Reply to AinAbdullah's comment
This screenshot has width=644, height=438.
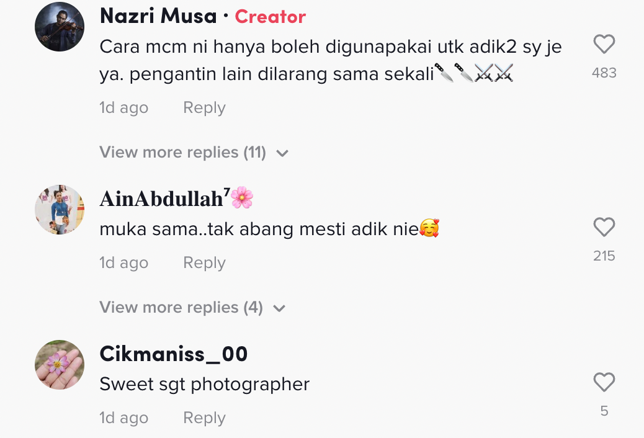coord(204,263)
